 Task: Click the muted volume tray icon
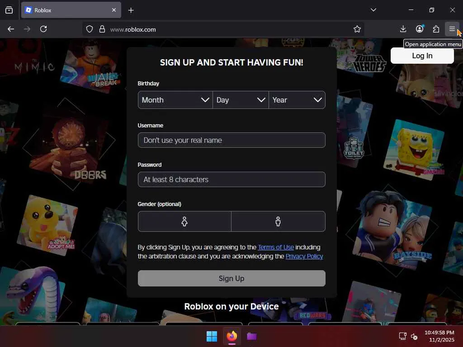pos(414,336)
